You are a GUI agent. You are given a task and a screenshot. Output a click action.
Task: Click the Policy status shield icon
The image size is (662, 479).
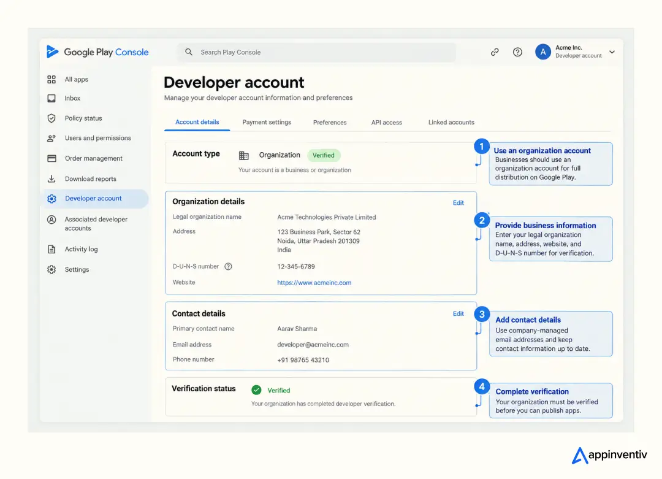(x=51, y=118)
